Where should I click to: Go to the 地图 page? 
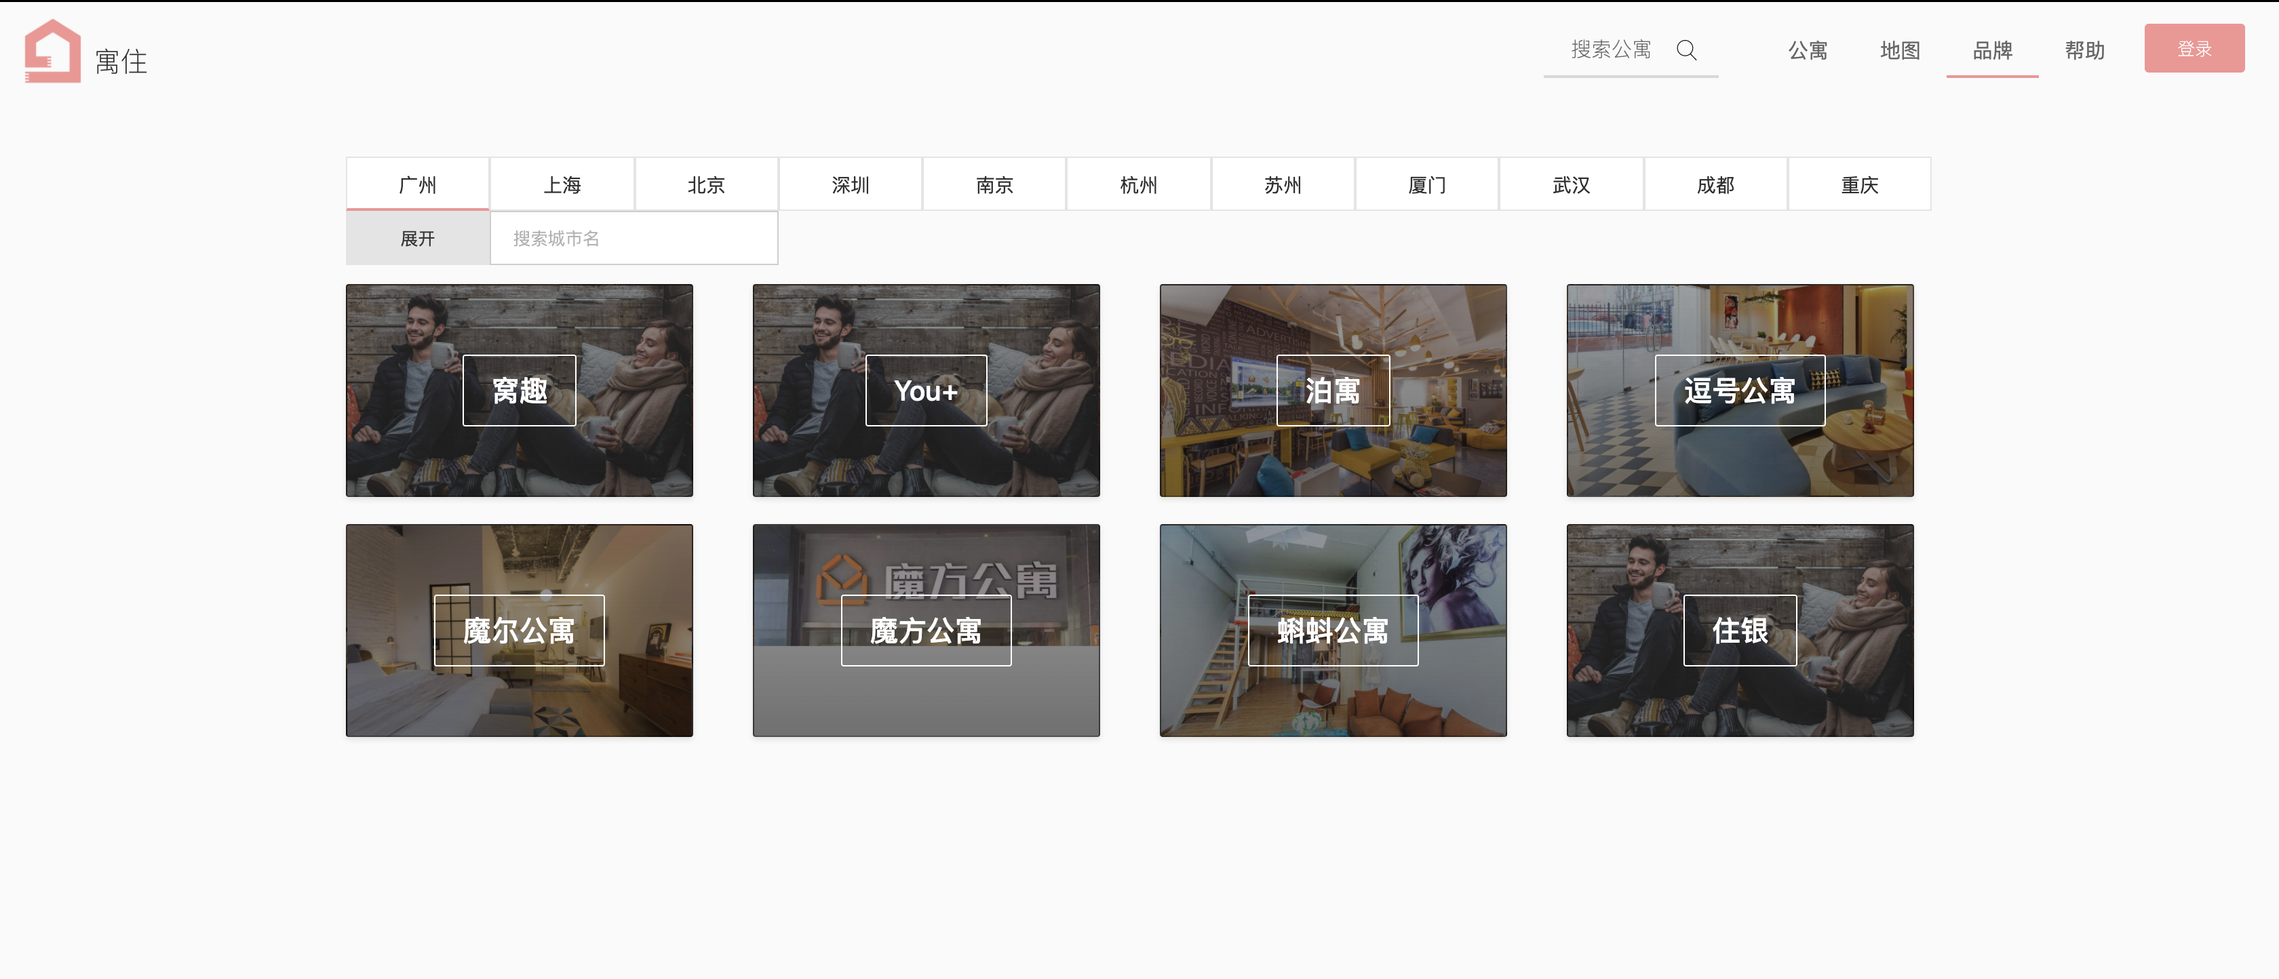(1899, 52)
